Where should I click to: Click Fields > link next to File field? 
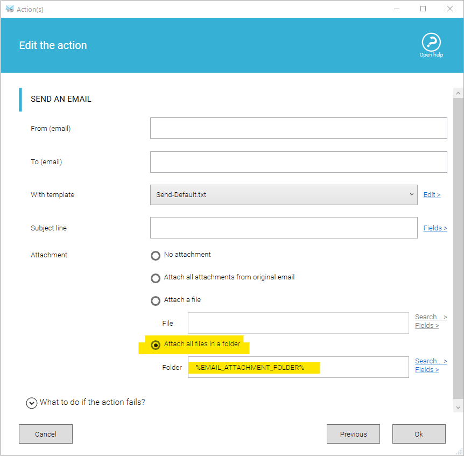pos(427,325)
